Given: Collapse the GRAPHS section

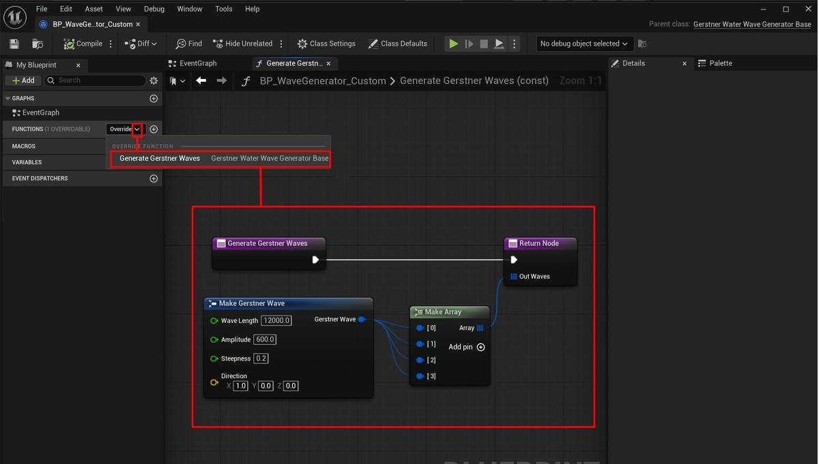Looking at the screenshot, I should pos(8,99).
